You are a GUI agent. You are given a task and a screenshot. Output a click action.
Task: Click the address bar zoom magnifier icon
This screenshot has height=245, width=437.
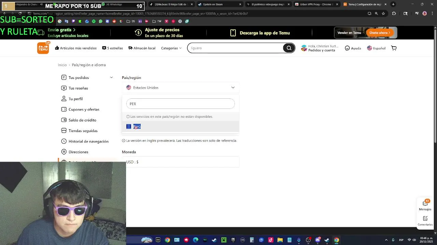376,14
